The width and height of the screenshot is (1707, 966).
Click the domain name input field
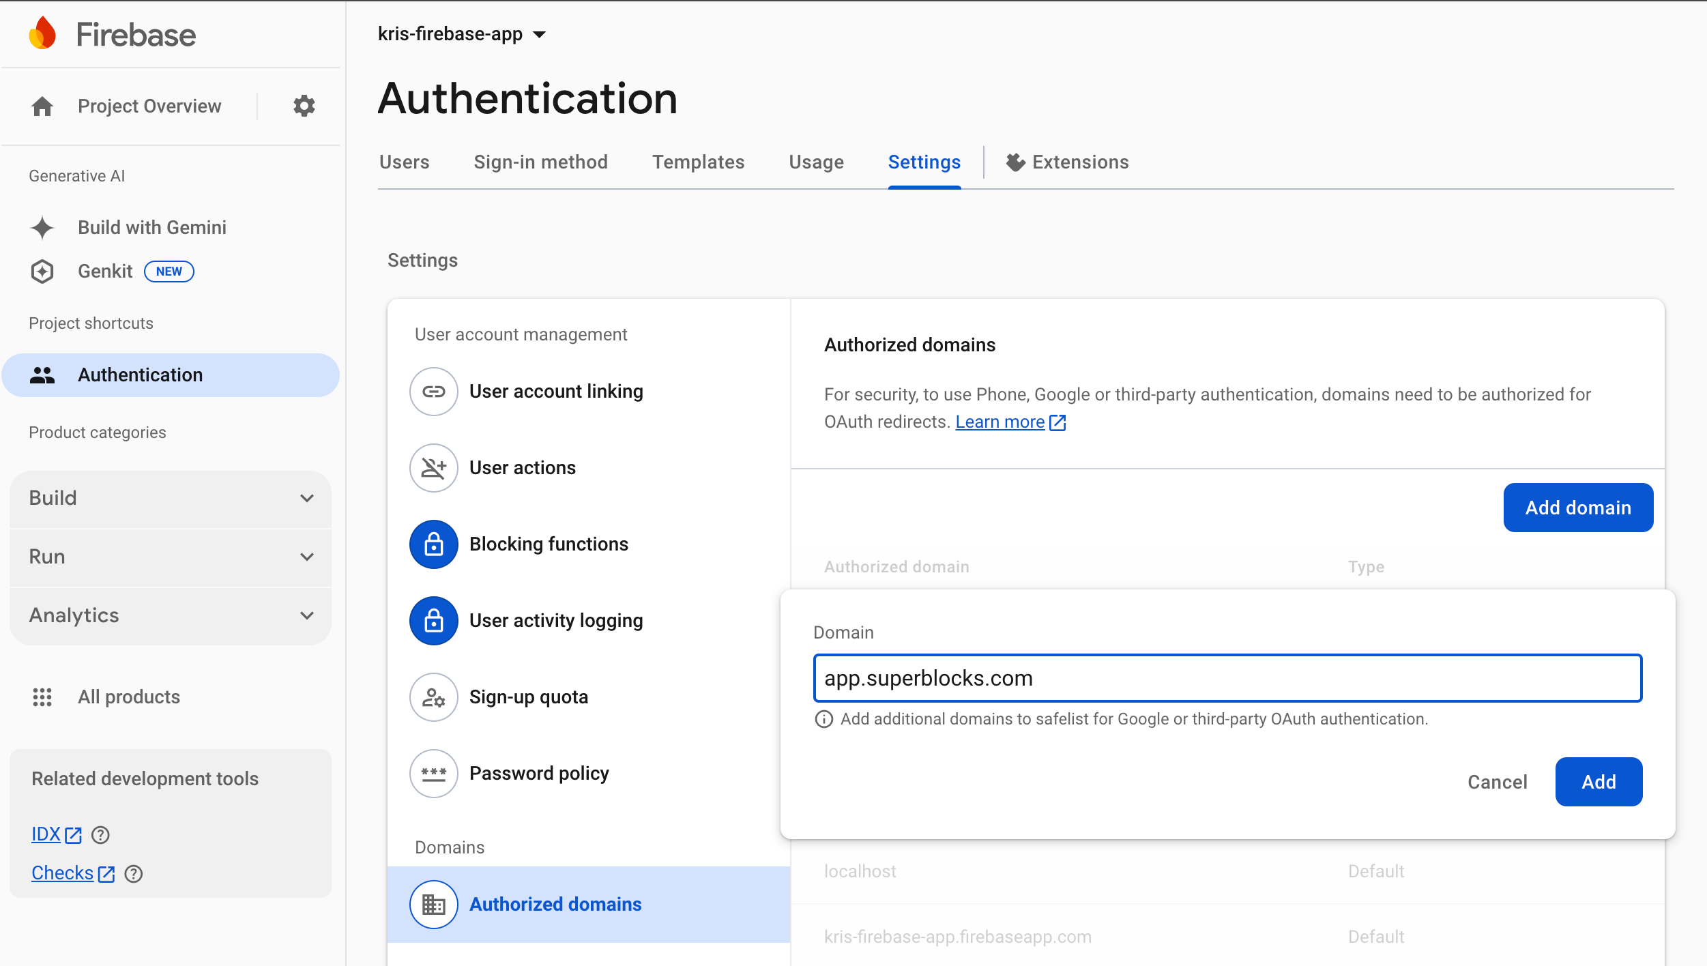pos(1225,677)
